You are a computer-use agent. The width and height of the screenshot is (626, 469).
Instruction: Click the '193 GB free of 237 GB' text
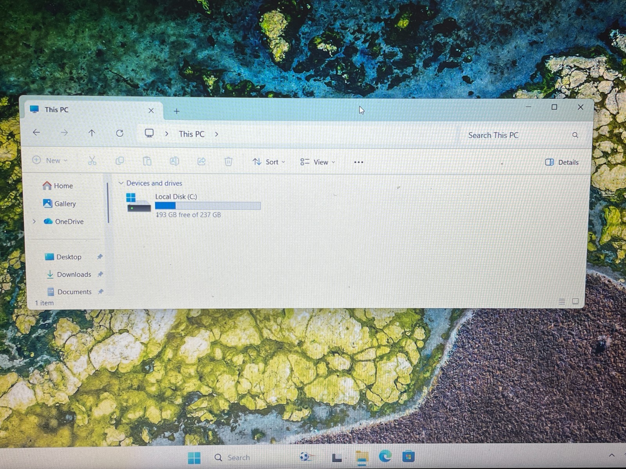(188, 215)
